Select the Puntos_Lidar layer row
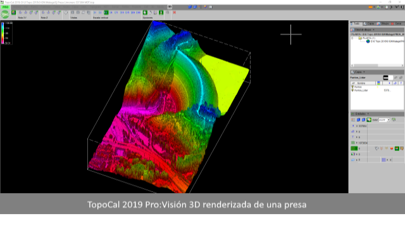Image resolution: width=405 pixels, height=228 pixels. (x=377, y=90)
